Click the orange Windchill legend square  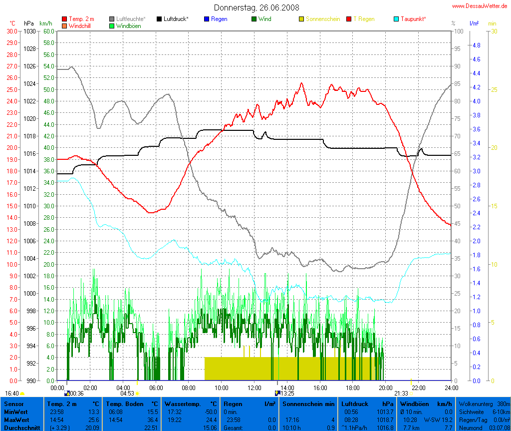click(64, 25)
